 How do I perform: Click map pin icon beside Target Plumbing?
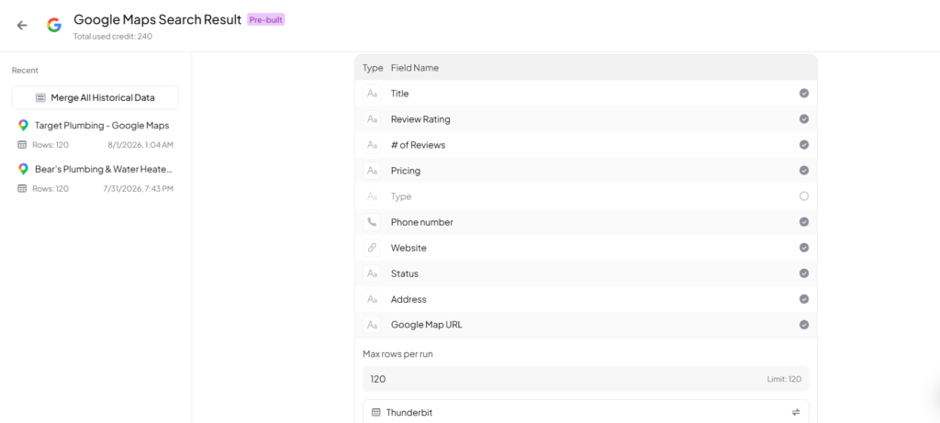(23, 125)
